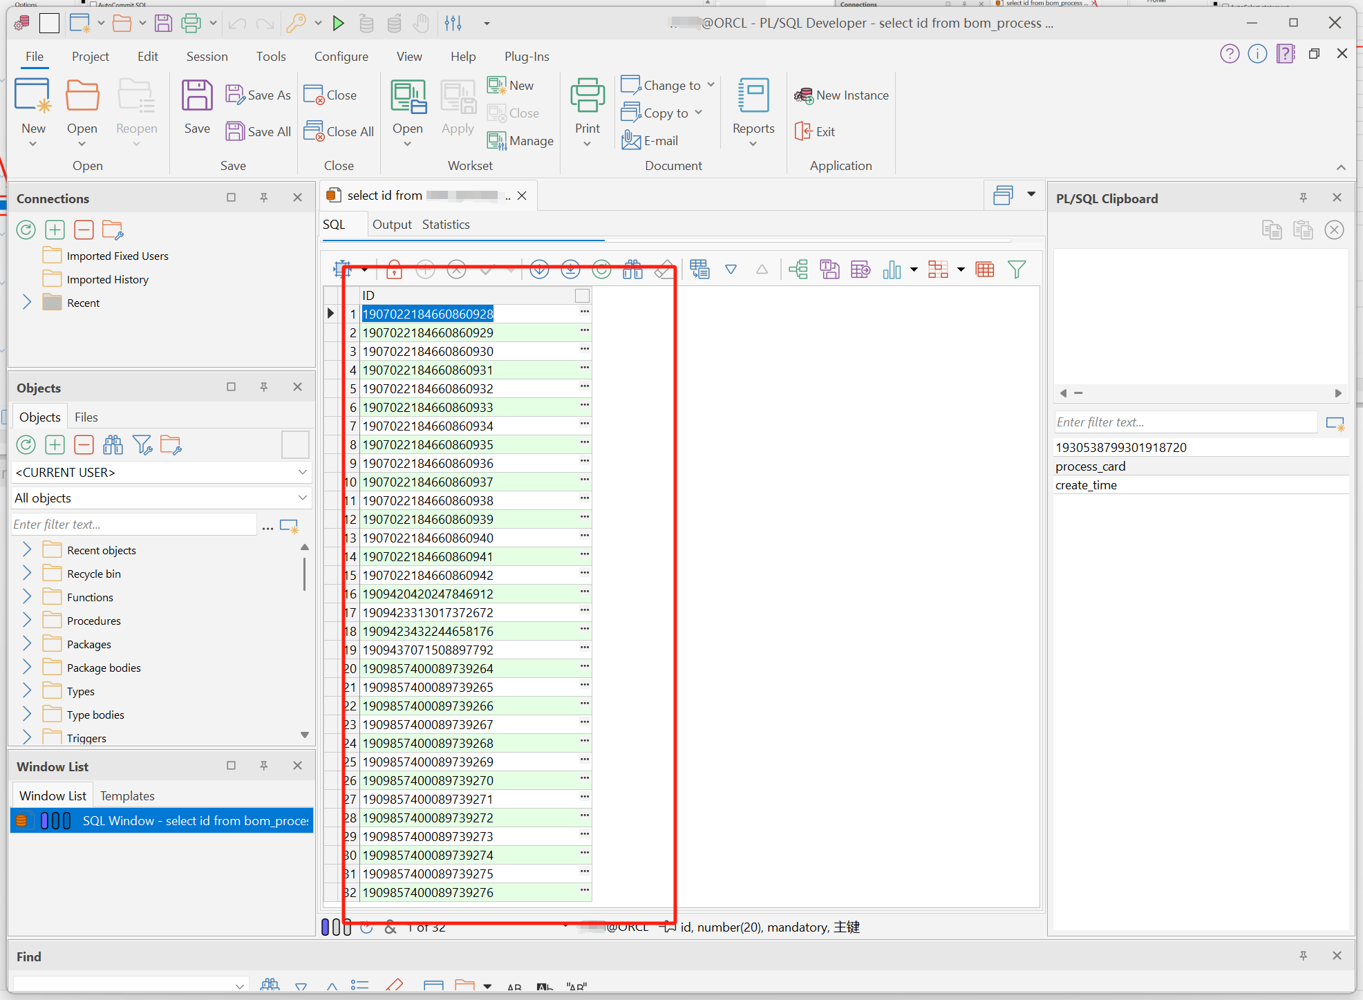Image resolution: width=1363 pixels, height=1000 pixels.
Task: Open the Session menu
Action: click(x=207, y=57)
